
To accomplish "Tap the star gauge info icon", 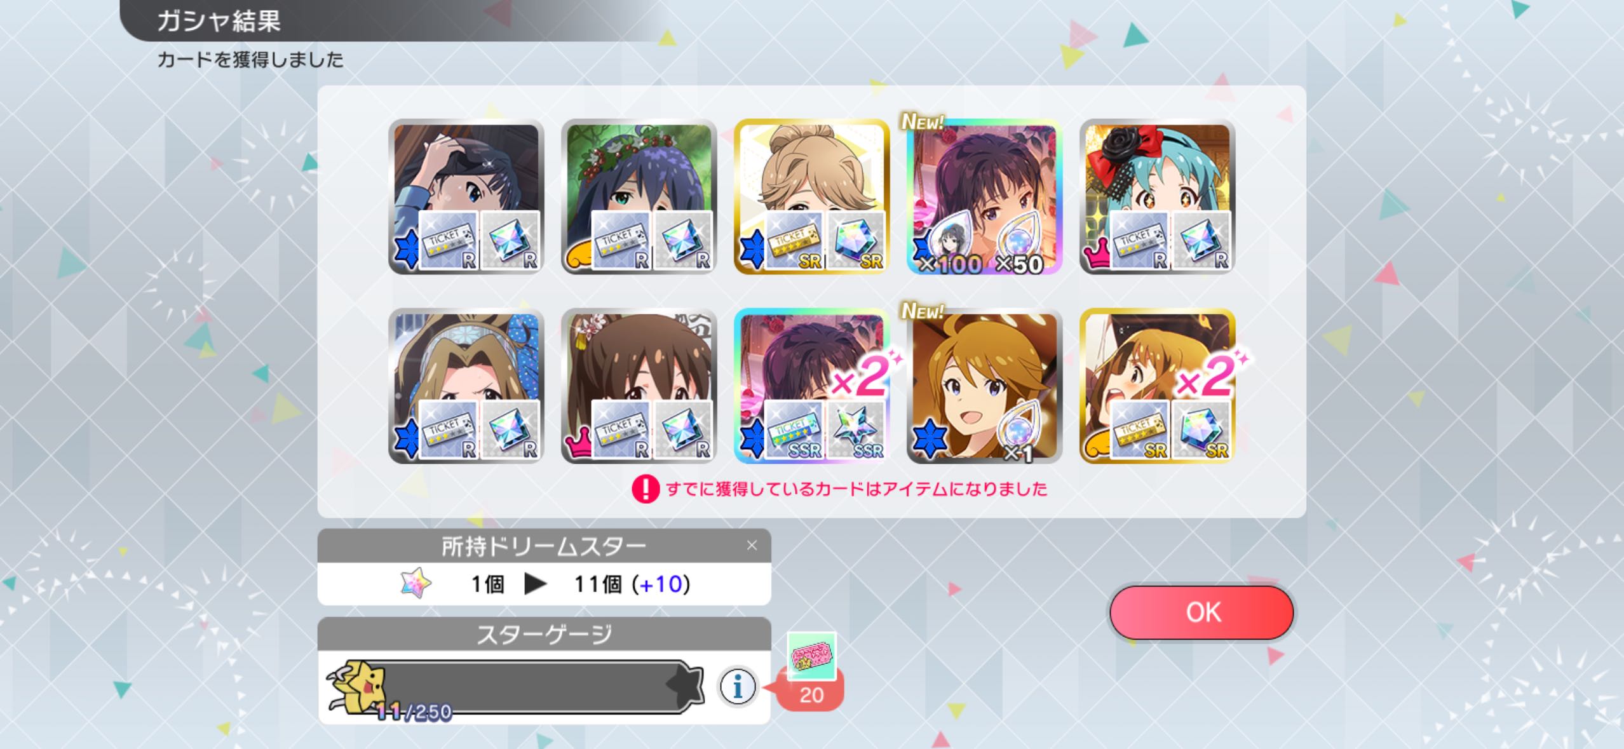I will [738, 686].
